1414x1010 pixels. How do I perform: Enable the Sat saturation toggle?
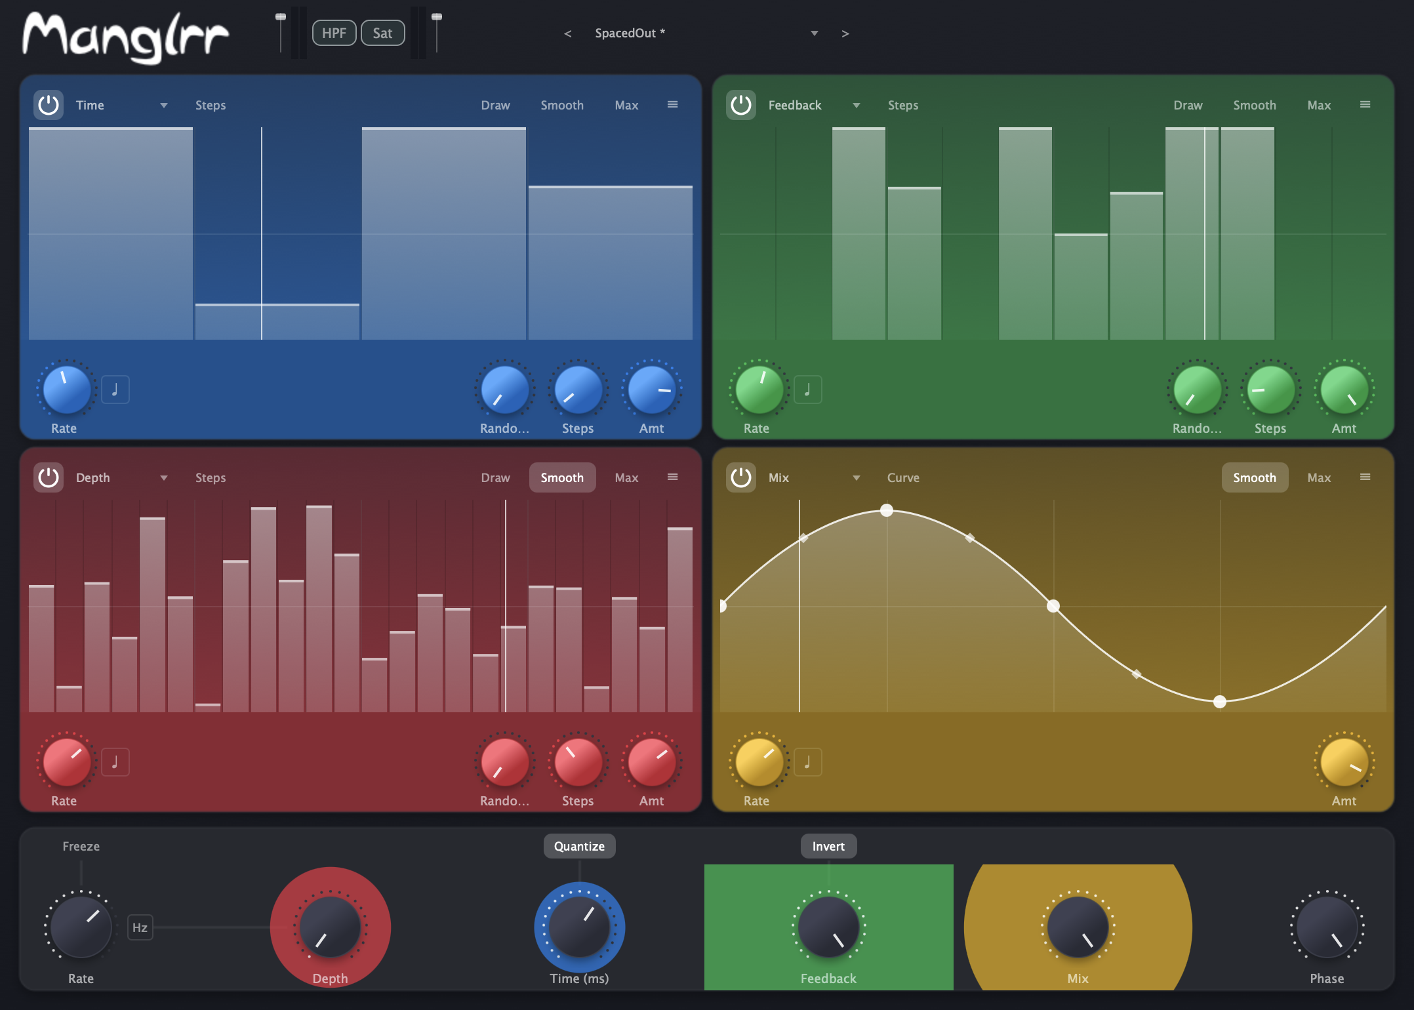383,33
